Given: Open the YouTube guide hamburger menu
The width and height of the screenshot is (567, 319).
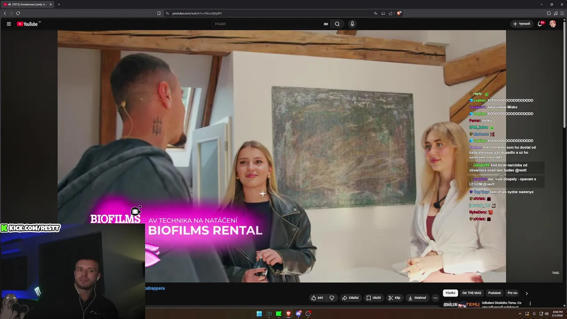Looking at the screenshot, I should 8,24.
